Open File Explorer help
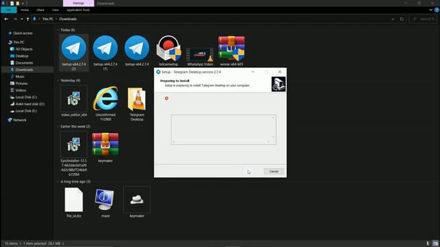Viewport: 440px width, 247px height. (x=437, y=10)
